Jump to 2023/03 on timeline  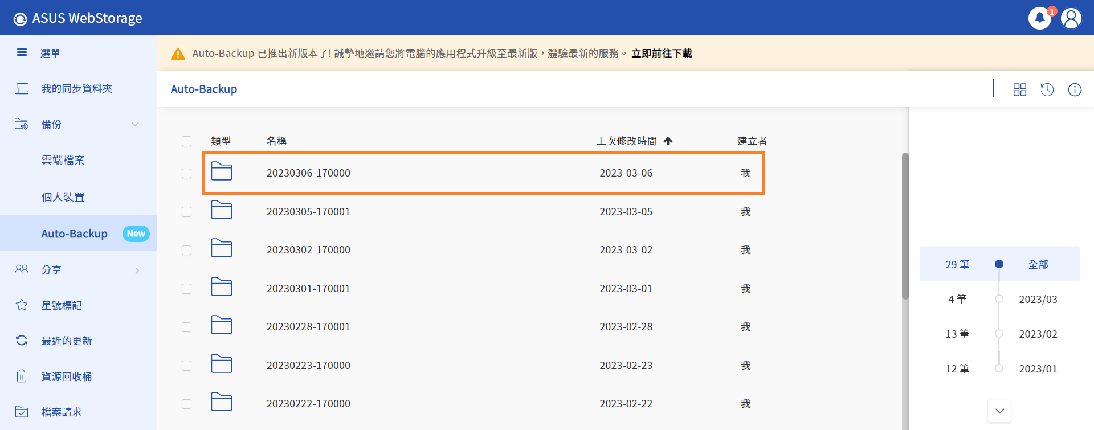pos(1038,299)
